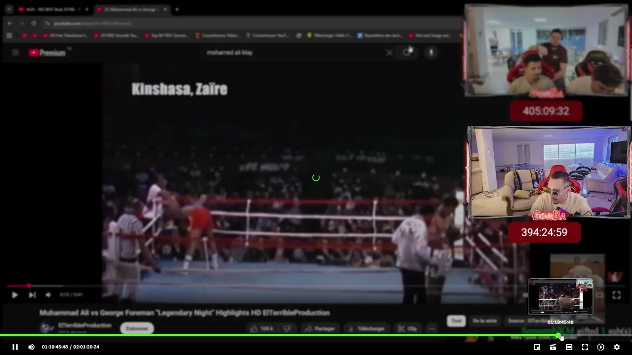Select the 'De la série' filter chip
Image resolution: width=632 pixels, height=355 pixels.
pos(484,321)
